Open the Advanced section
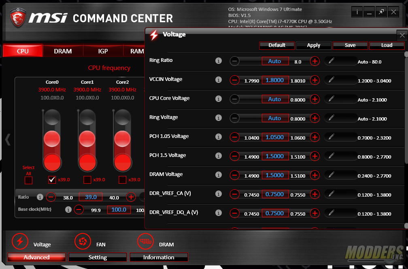The image size is (408, 269). pyautogui.click(x=36, y=257)
